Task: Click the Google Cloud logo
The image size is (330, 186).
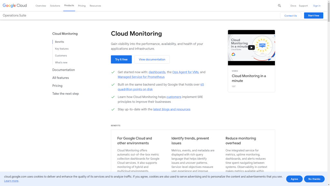Action: tap(15, 5)
